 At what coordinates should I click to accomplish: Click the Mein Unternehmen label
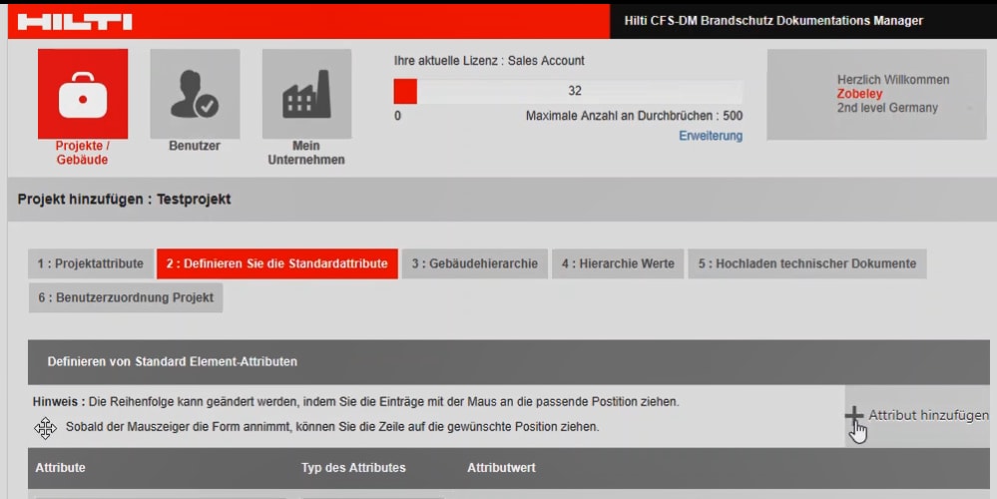click(x=305, y=153)
